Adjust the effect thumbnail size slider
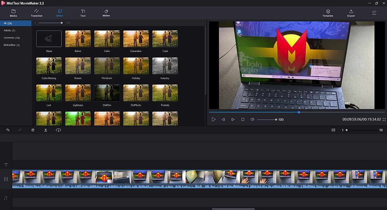 click(50, 23)
